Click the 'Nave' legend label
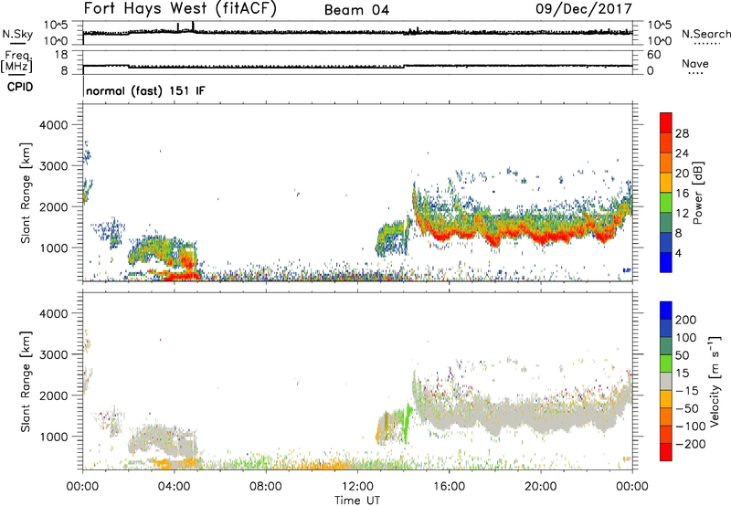The image size is (731, 506). 695,63
